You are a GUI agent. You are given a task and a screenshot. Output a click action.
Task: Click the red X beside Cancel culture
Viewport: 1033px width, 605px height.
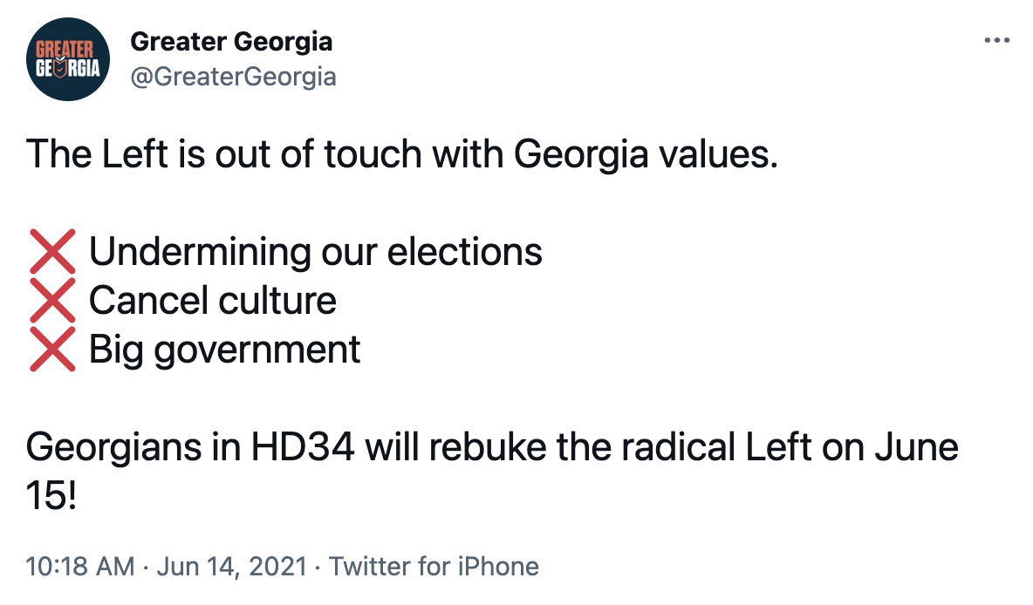click(52, 301)
